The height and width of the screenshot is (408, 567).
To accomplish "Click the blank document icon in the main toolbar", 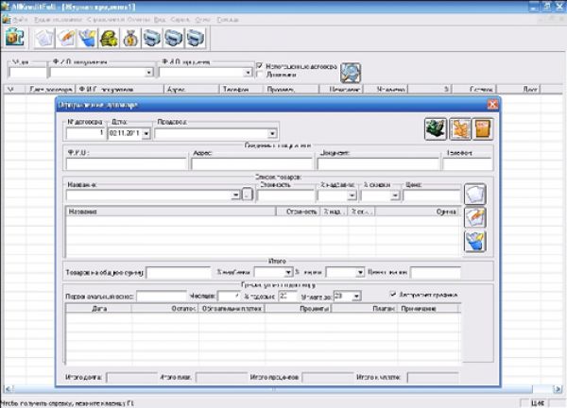I will 44,39.
